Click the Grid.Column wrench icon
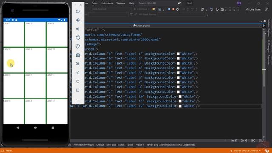The height and width of the screenshot is (153, 272). tap(134, 25)
